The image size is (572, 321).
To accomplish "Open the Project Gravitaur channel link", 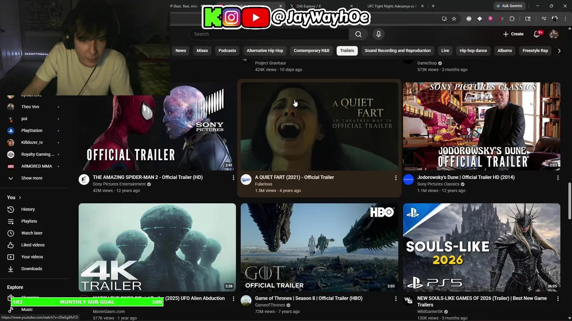I will [270, 63].
